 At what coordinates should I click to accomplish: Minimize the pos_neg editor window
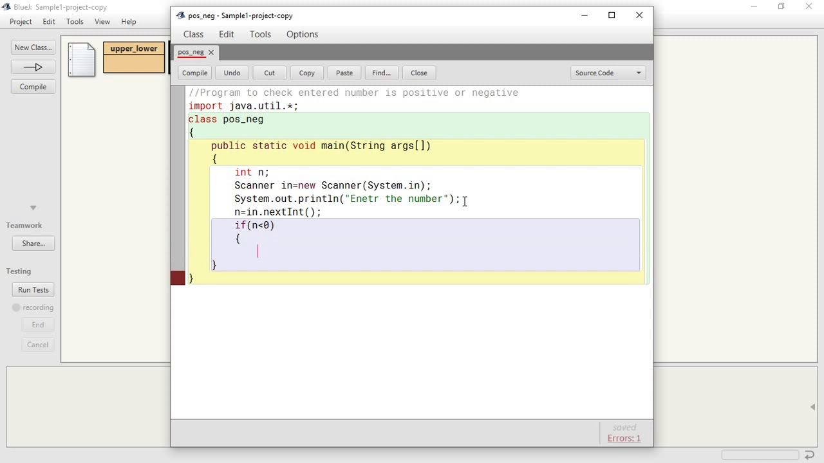tap(585, 15)
